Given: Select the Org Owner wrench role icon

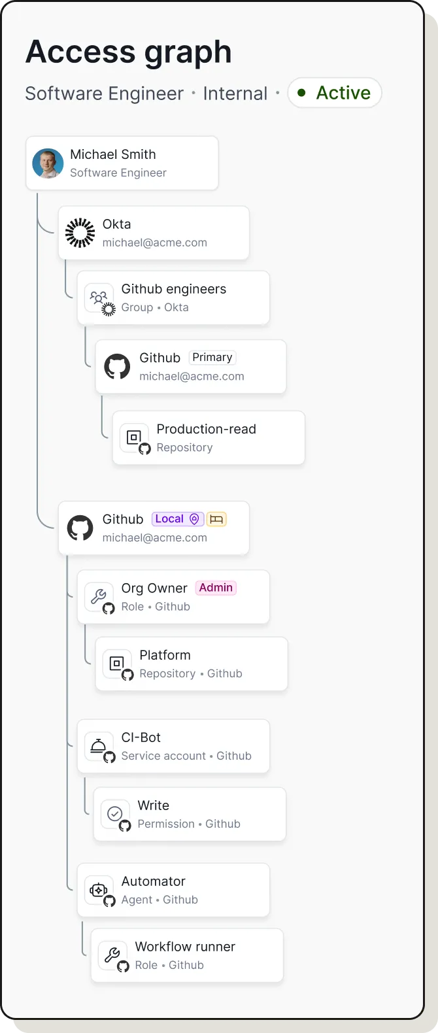Looking at the screenshot, I should coord(99,596).
